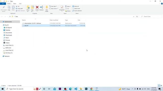Click the Copy path command
Viewport: 163px width, 91px height.
(19, 9)
